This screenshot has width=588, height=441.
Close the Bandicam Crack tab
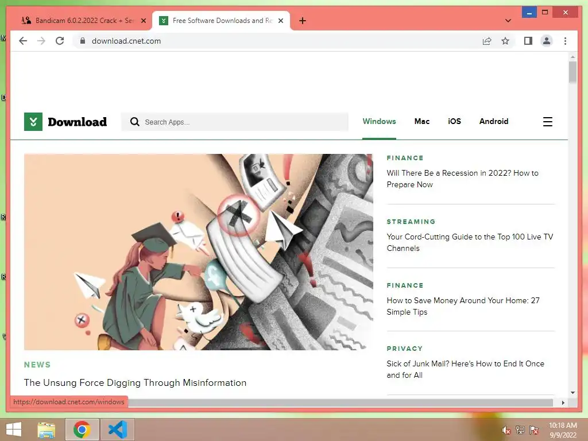143,21
